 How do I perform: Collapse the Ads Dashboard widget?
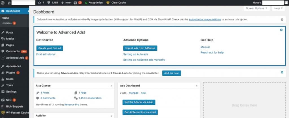197,86
